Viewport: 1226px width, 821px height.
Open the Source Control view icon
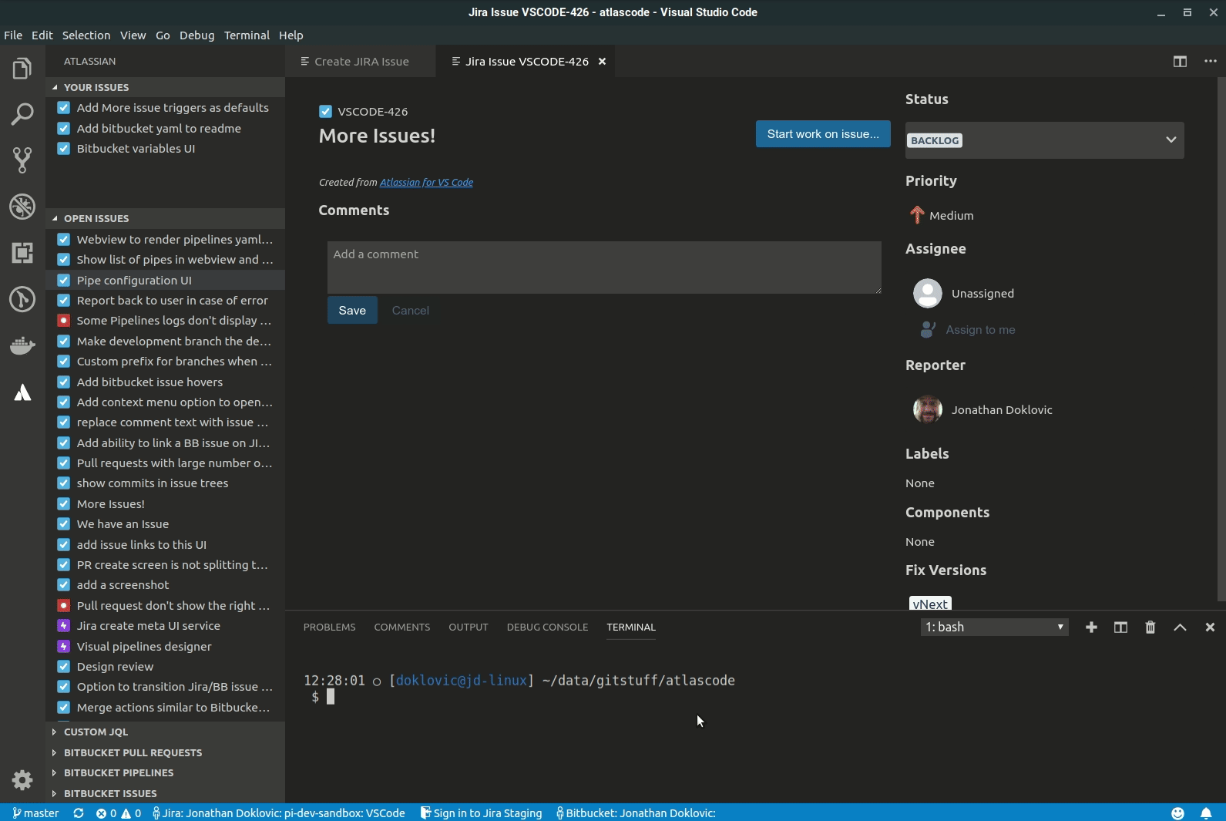pyautogui.click(x=22, y=160)
